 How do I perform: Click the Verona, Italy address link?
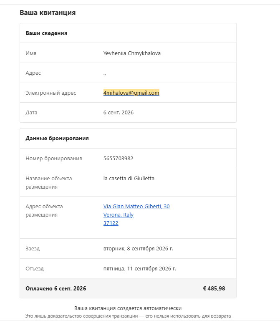click(x=119, y=214)
